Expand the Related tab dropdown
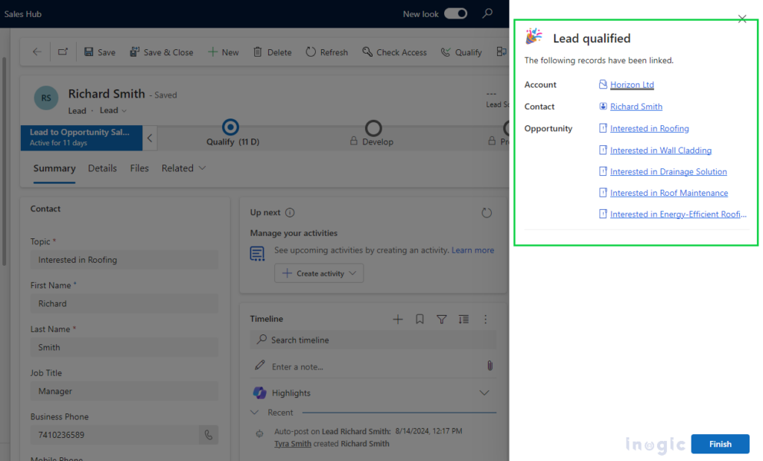Viewport: 763px width, 461px height. coord(183,168)
